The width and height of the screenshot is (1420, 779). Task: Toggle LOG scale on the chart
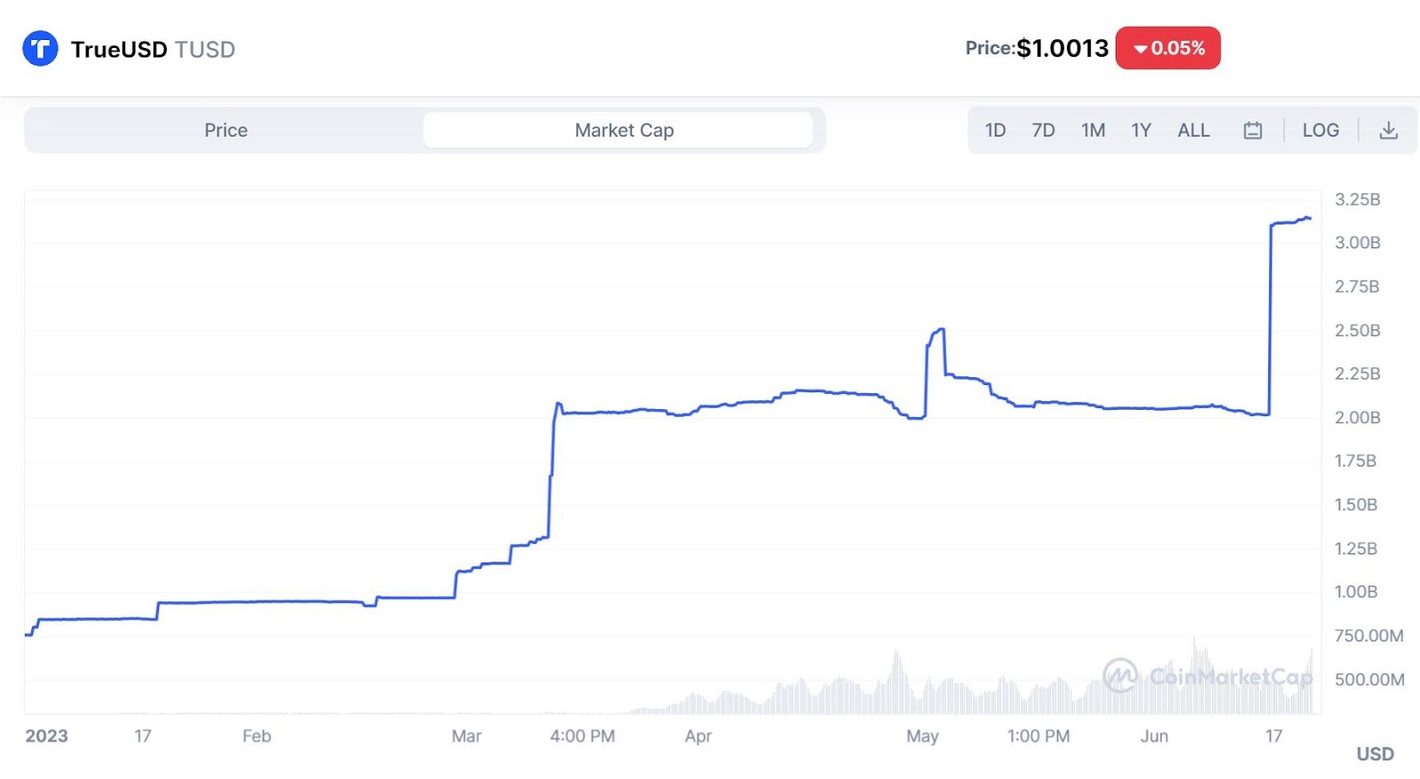click(1321, 130)
